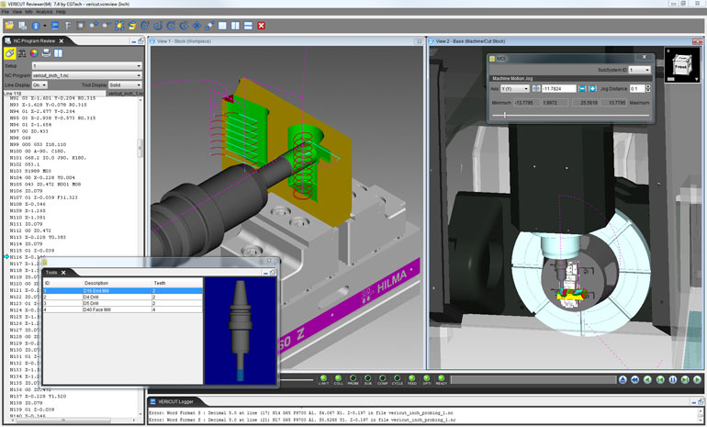Open the Analysis menu

click(46, 12)
